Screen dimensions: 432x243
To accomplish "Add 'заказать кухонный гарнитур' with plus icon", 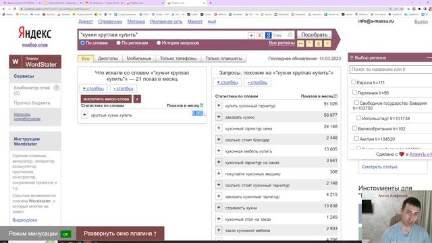I will pyautogui.click(x=219, y=196).
